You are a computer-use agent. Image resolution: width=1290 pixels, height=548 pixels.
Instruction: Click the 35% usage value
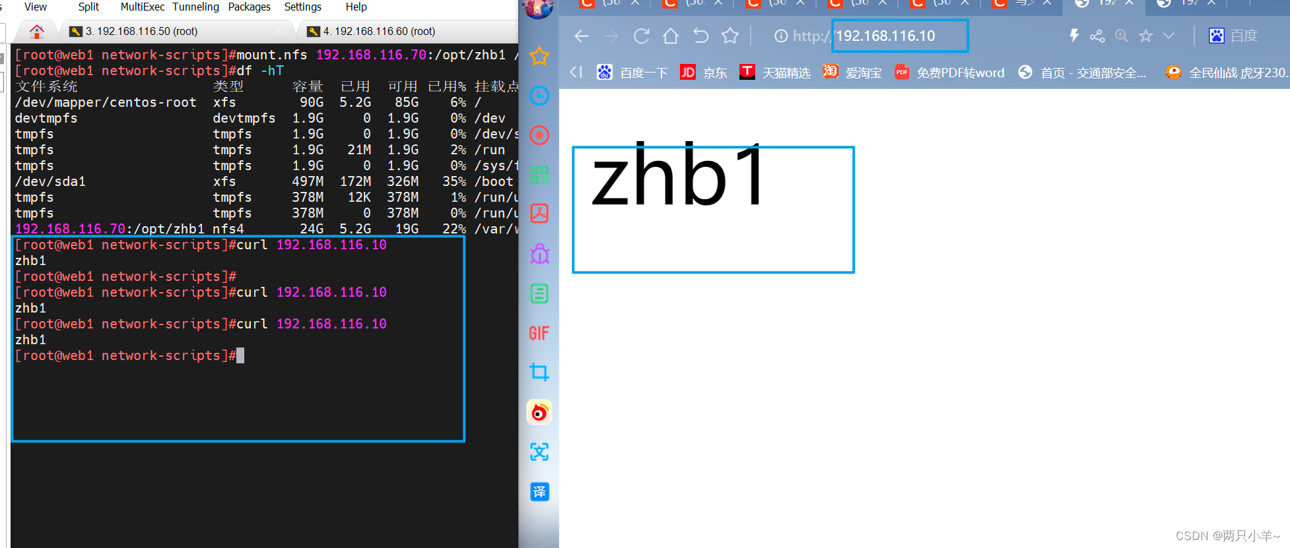[454, 181]
